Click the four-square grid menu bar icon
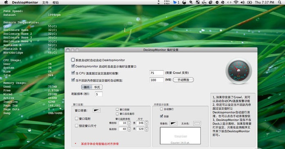285x149 pixels. pos(198,2)
